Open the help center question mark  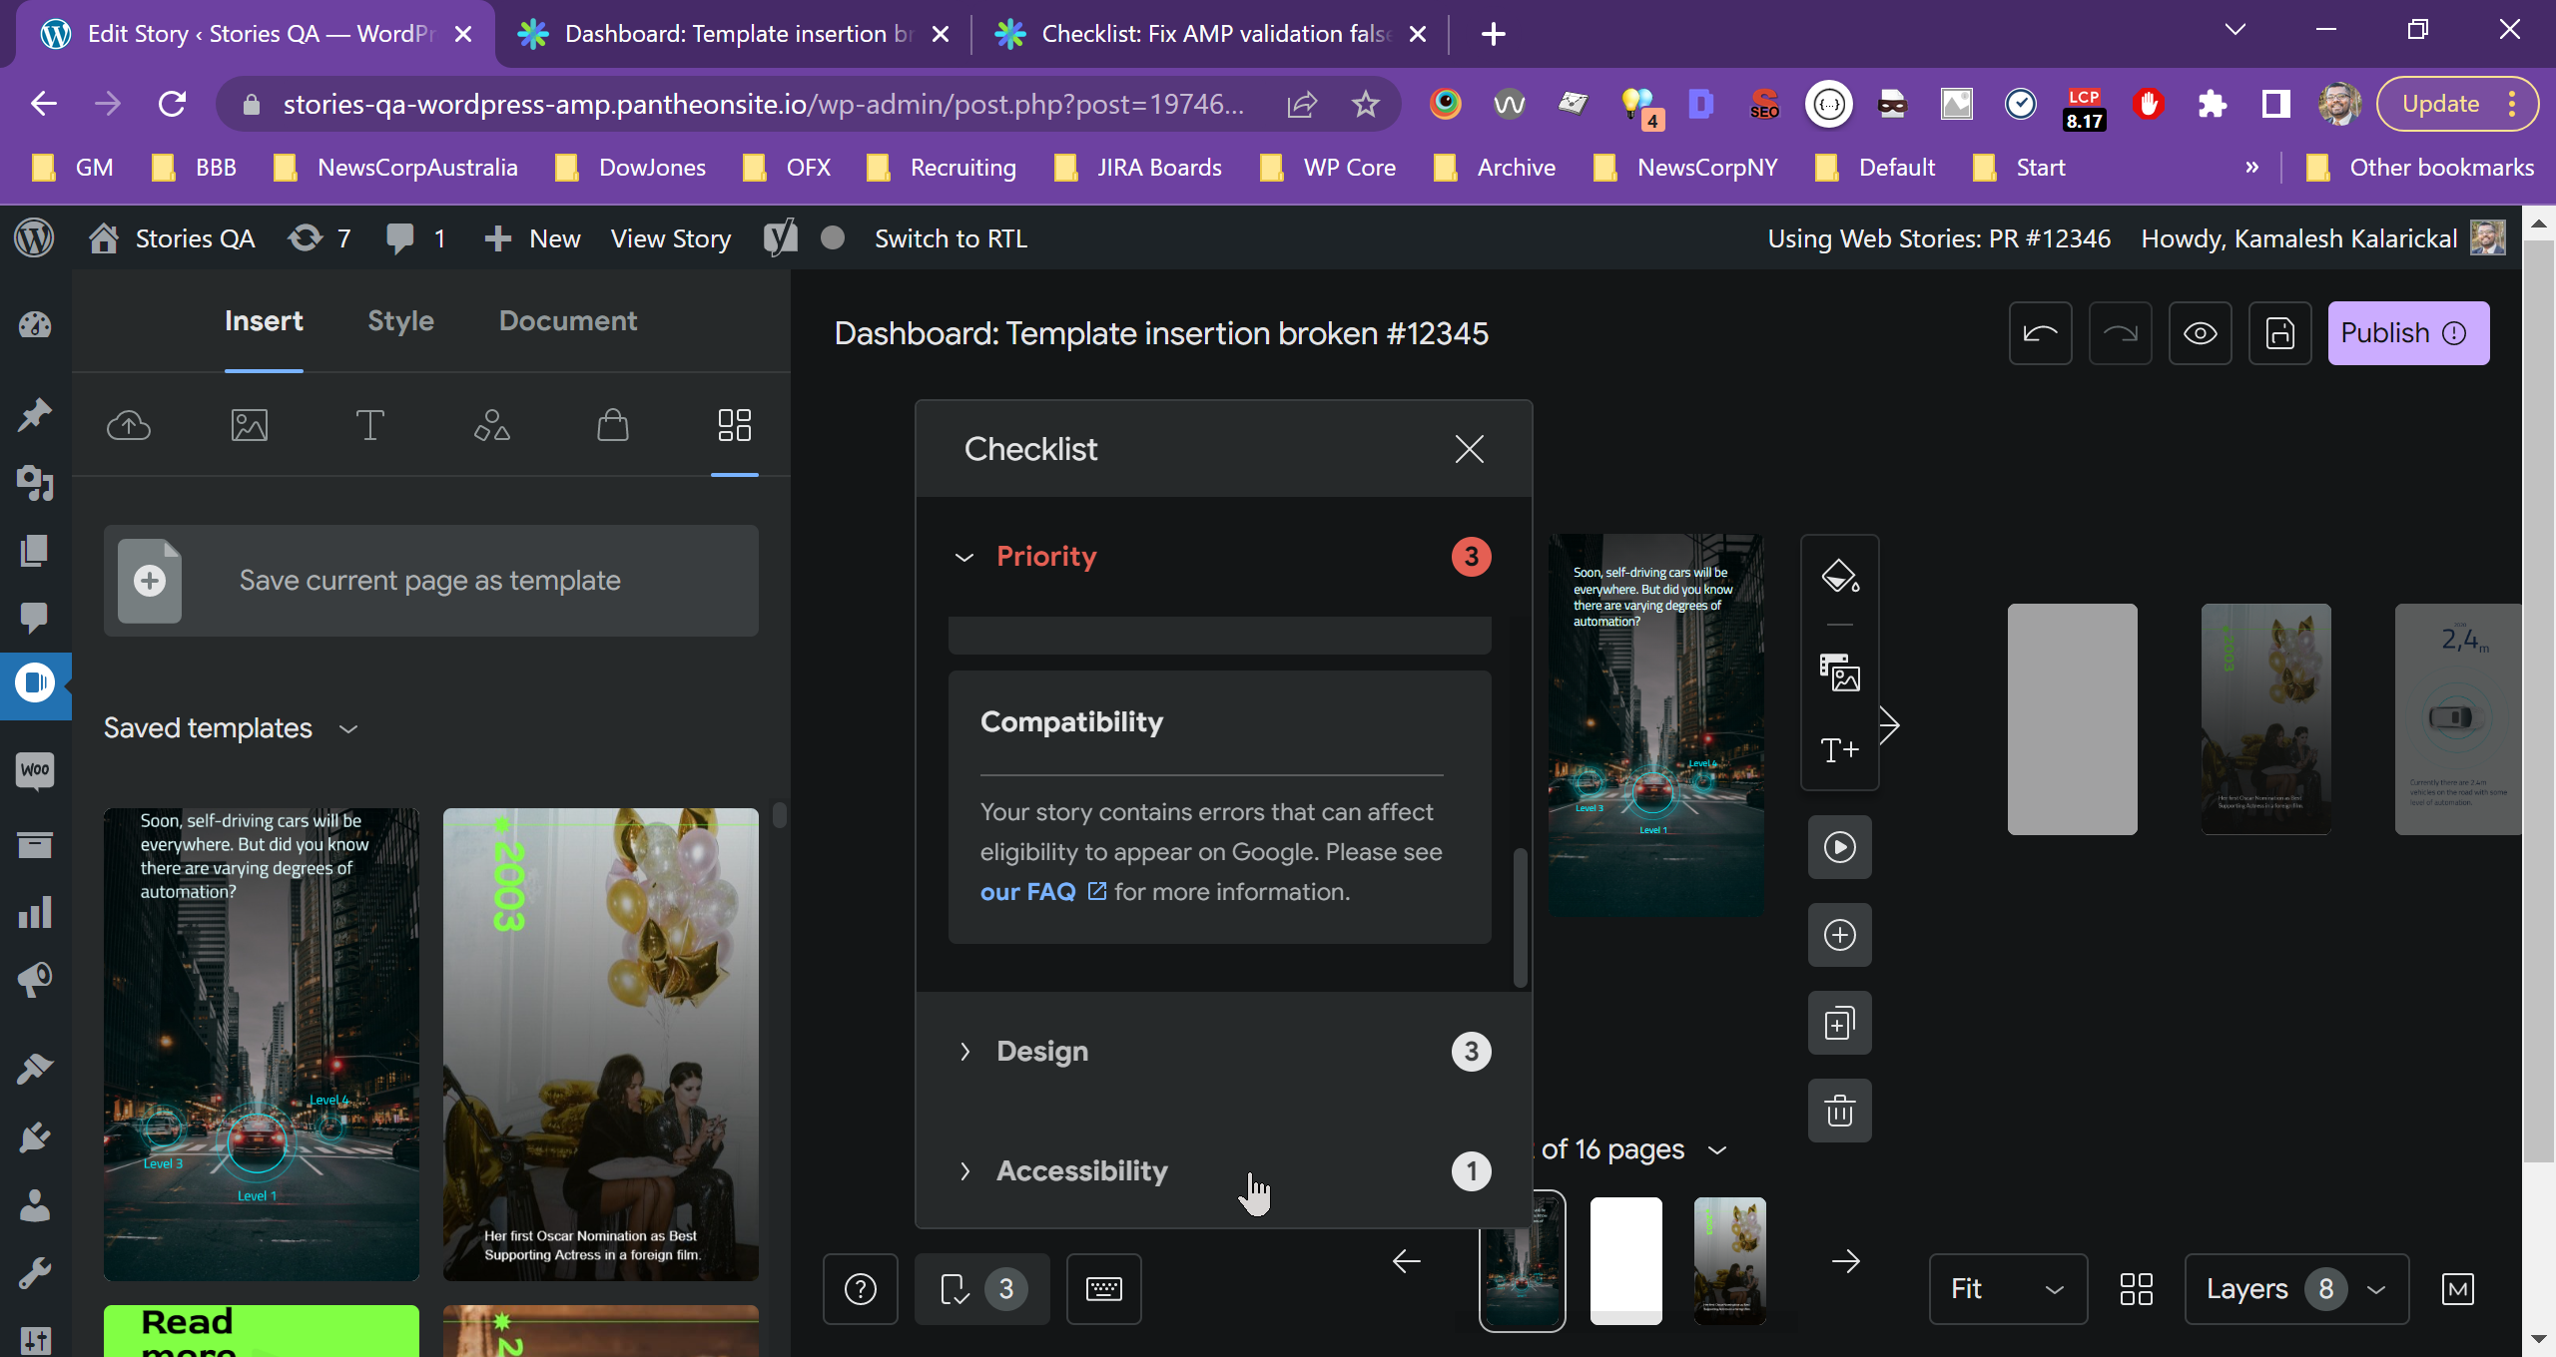point(860,1289)
